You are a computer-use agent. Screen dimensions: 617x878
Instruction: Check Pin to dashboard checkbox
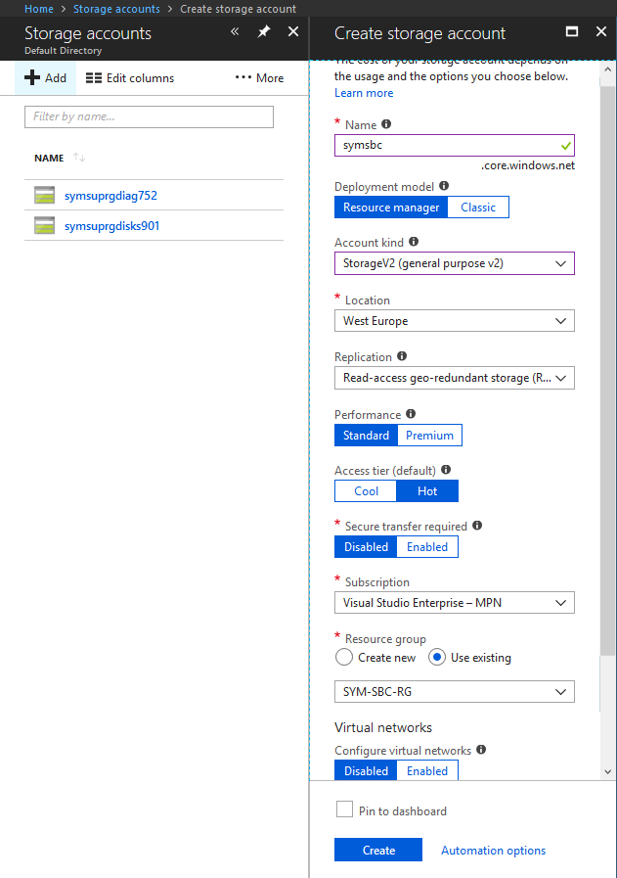click(344, 809)
